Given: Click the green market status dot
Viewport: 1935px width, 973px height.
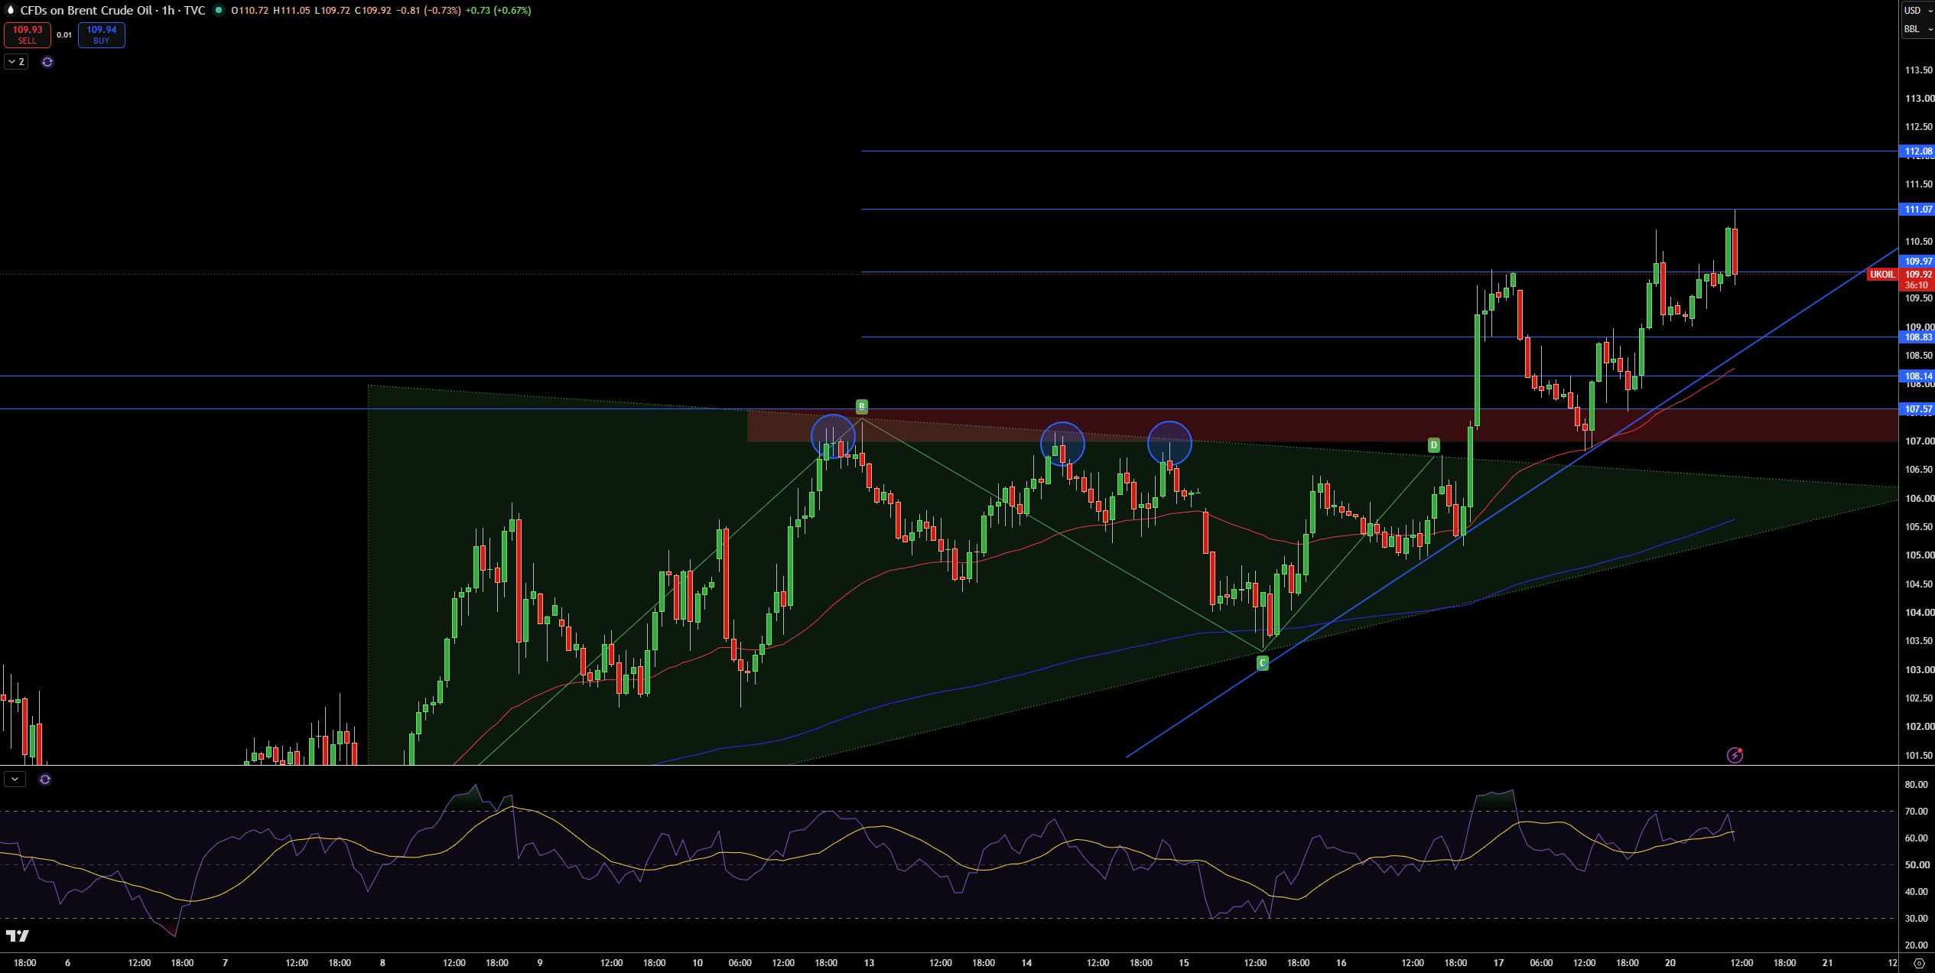Looking at the screenshot, I should [x=219, y=11].
